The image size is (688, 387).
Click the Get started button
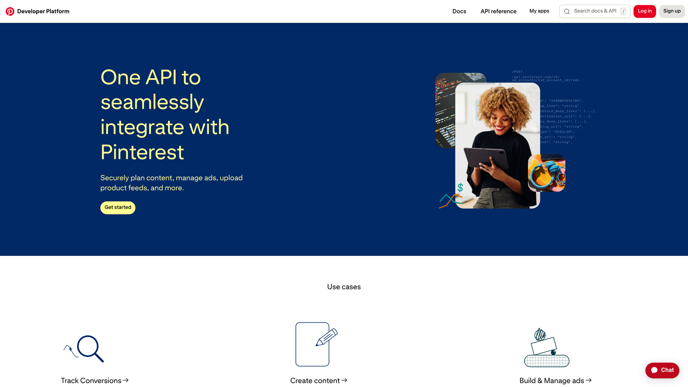coord(117,208)
